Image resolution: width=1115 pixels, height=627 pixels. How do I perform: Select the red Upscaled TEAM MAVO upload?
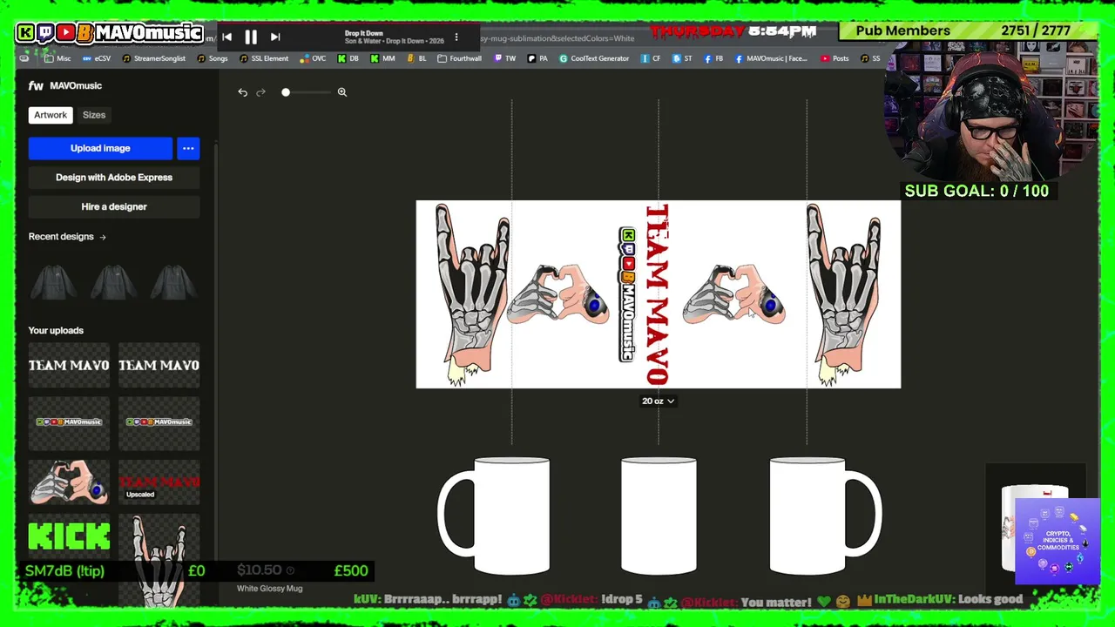(159, 482)
